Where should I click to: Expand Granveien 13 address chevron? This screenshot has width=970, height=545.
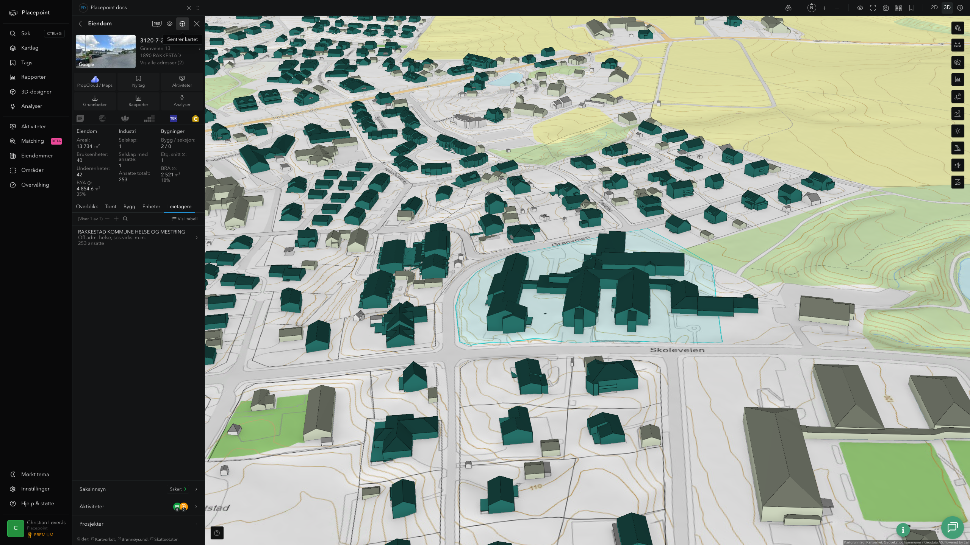(x=200, y=48)
